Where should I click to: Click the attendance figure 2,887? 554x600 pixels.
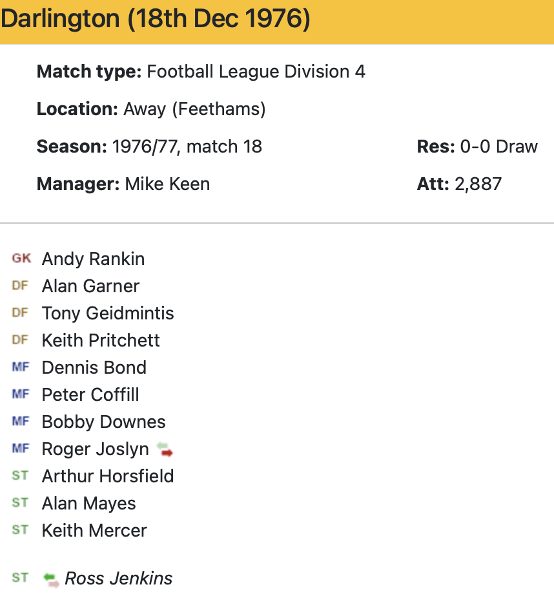click(x=478, y=184)
